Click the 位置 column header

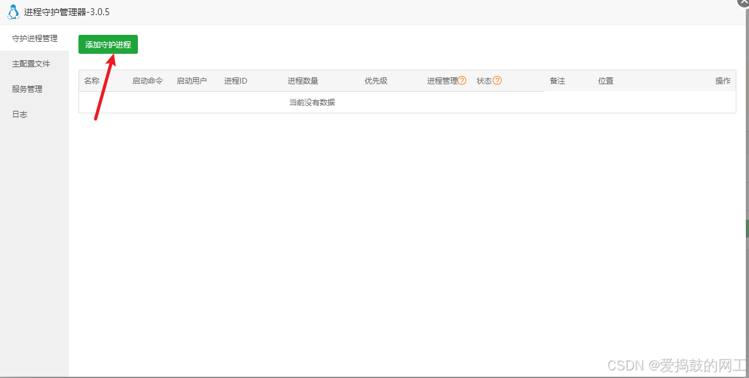click(x=605, y=81)
